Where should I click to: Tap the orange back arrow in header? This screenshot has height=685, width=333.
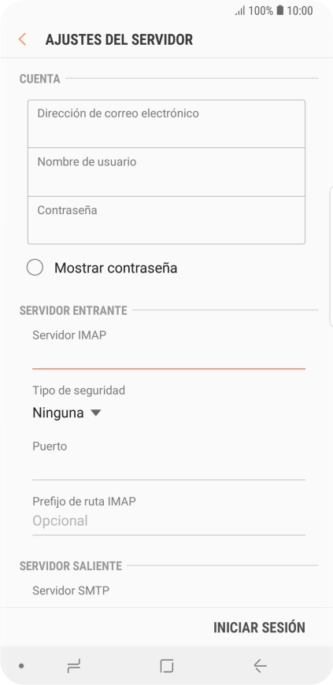(22, 39)
